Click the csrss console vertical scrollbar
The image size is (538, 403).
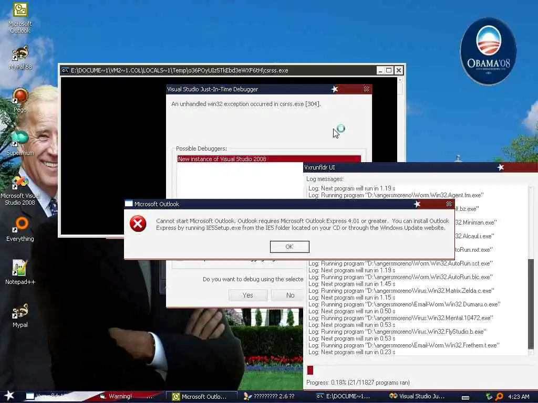pyautogui.click(x=399, y=120)
